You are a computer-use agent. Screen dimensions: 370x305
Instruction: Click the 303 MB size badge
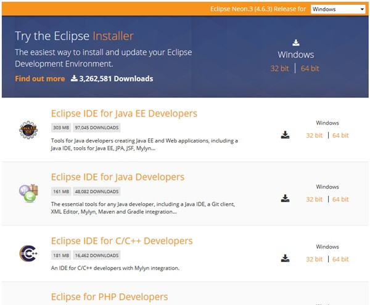coord(61,128)
